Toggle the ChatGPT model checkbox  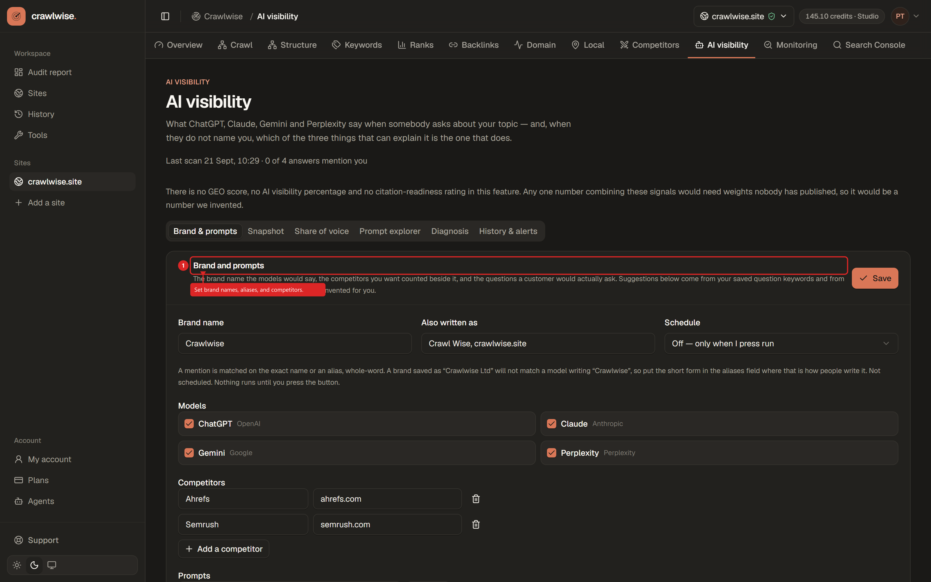[189, 424]
